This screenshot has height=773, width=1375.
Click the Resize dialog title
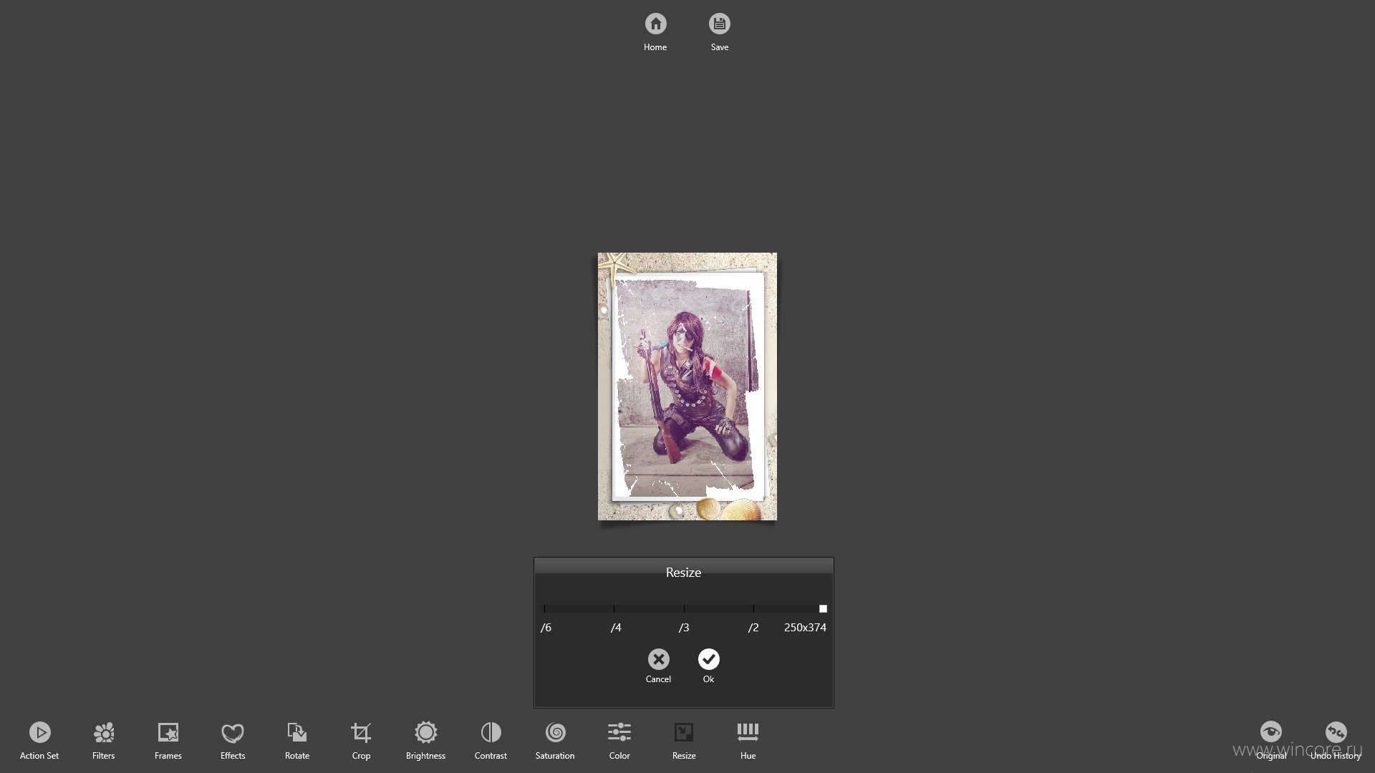[683, 573]
